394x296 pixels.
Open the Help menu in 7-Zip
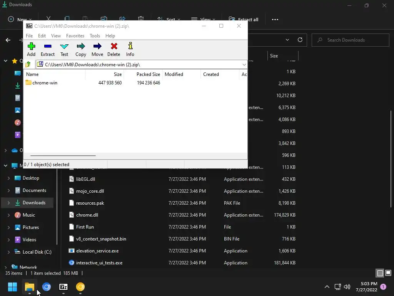tap(110, 36)
